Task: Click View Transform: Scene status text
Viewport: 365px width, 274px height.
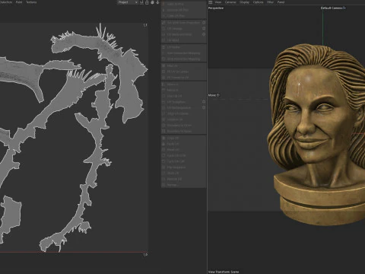Action: click(x=224, y=272)
